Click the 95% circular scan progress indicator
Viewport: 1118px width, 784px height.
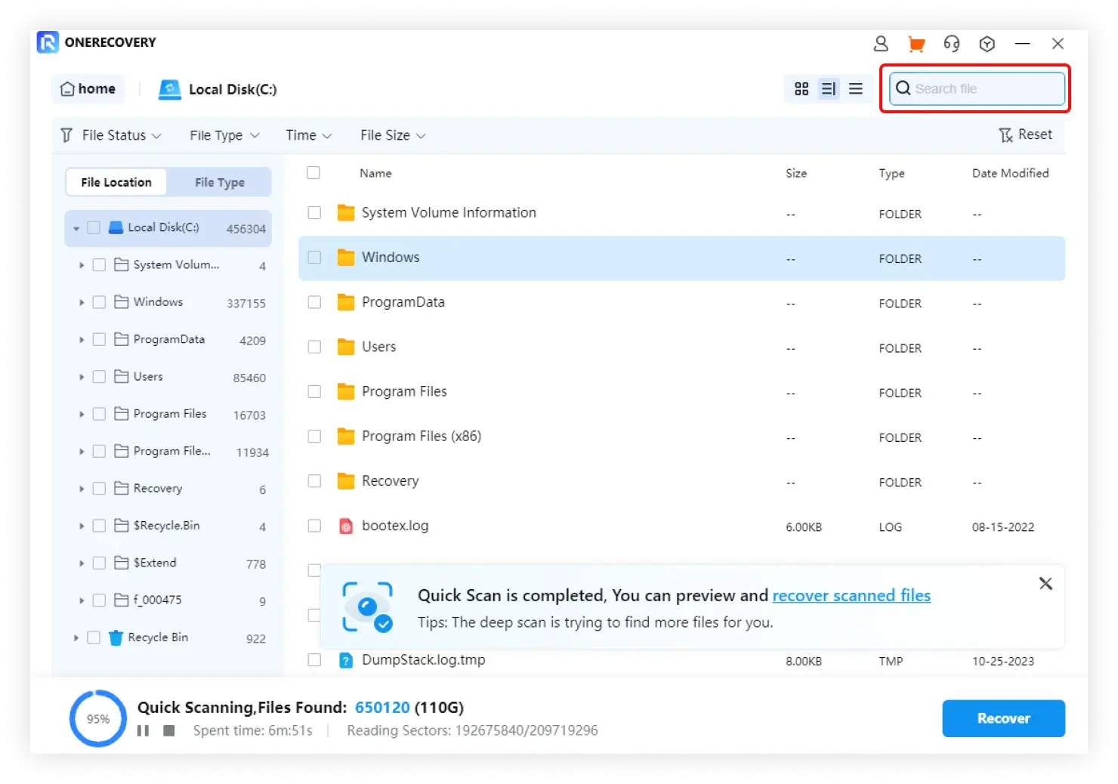click(98, 718)
